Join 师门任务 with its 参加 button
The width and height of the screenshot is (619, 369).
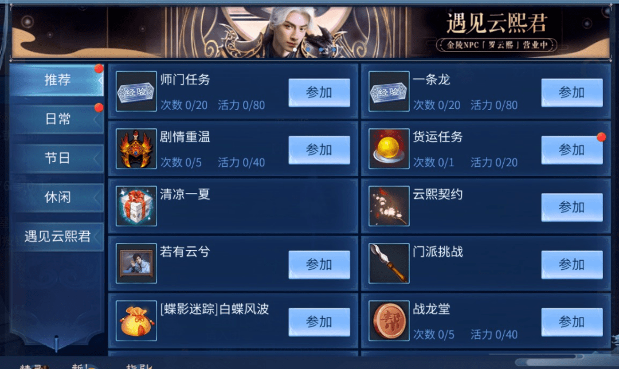point(319,93)
